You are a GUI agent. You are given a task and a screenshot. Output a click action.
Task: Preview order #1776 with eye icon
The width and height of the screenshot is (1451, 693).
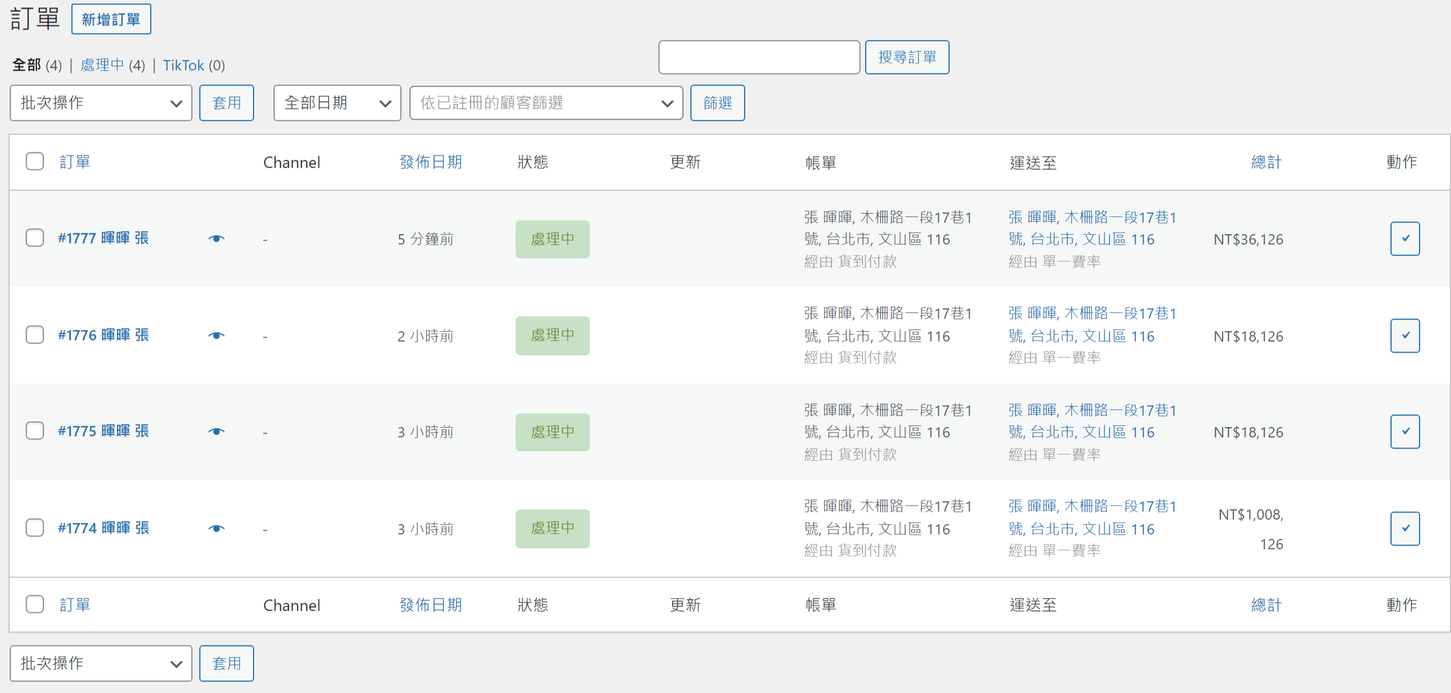[216, 336]
